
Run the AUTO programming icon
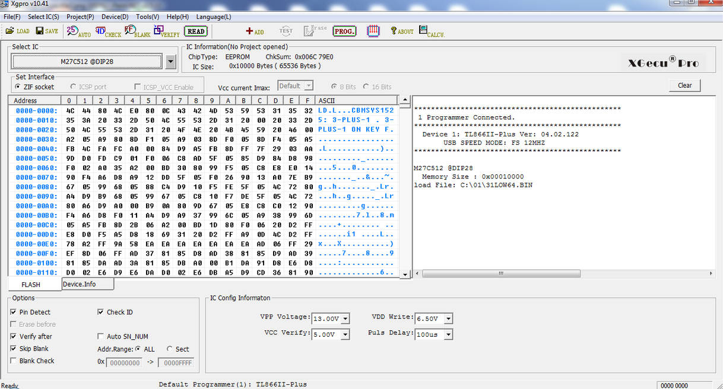[78, 31]
